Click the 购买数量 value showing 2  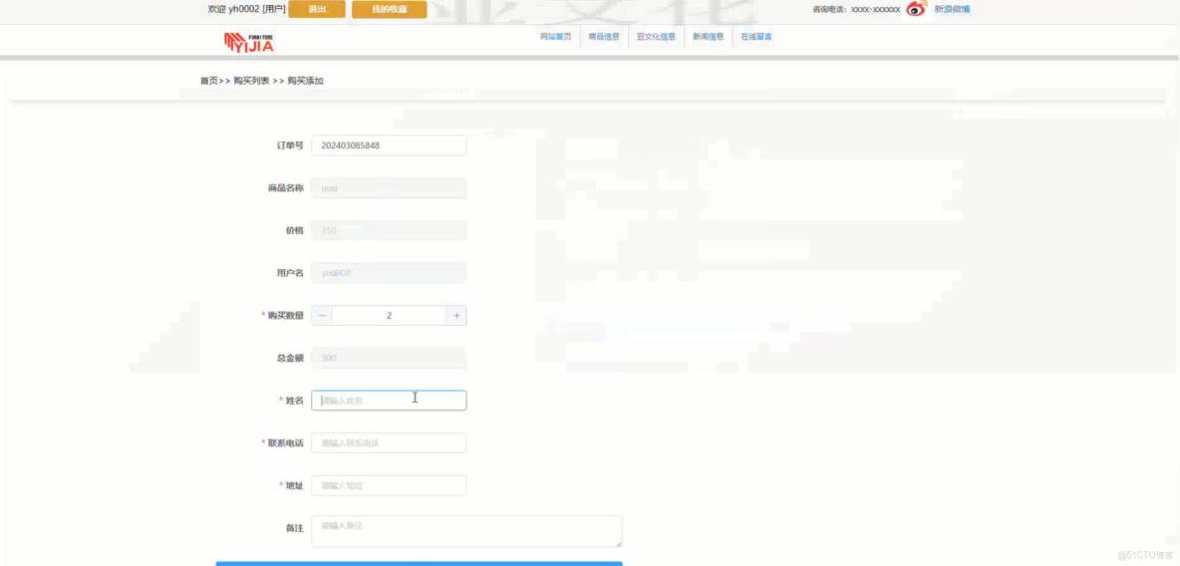tap(389, 315)
